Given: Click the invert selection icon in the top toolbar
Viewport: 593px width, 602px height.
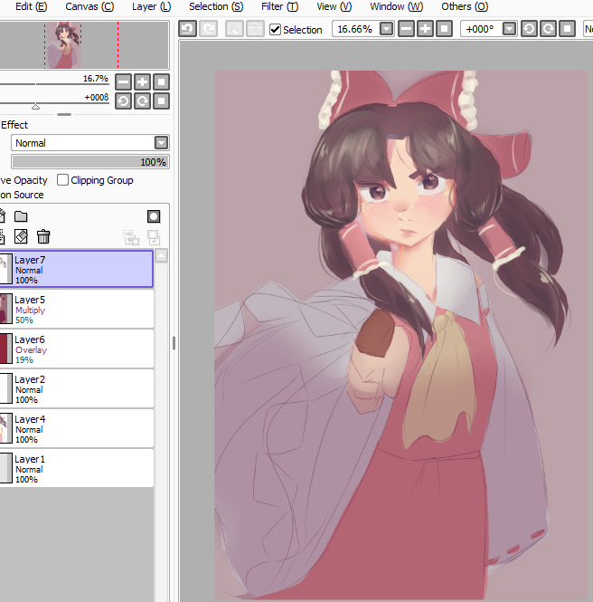Looking at the screenshot, I should pyautogui.click(x=255, y=29).
